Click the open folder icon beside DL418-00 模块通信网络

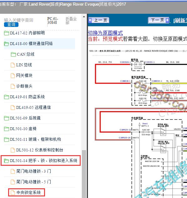7,44
